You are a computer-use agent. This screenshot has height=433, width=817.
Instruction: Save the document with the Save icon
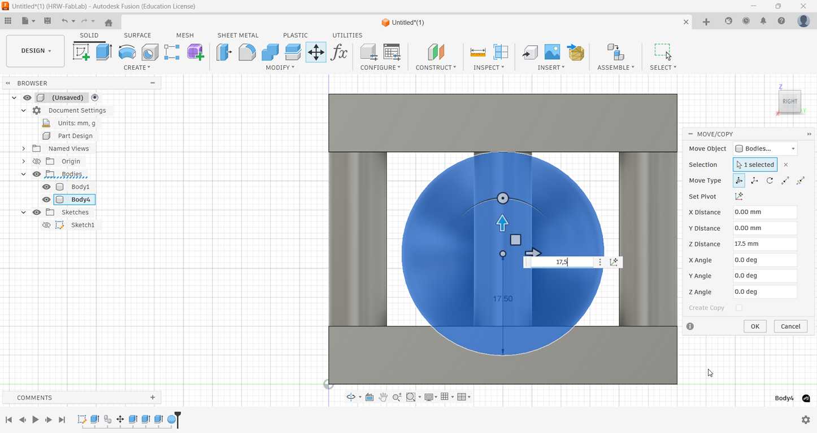pyautogui.click(x=47, y=21)
